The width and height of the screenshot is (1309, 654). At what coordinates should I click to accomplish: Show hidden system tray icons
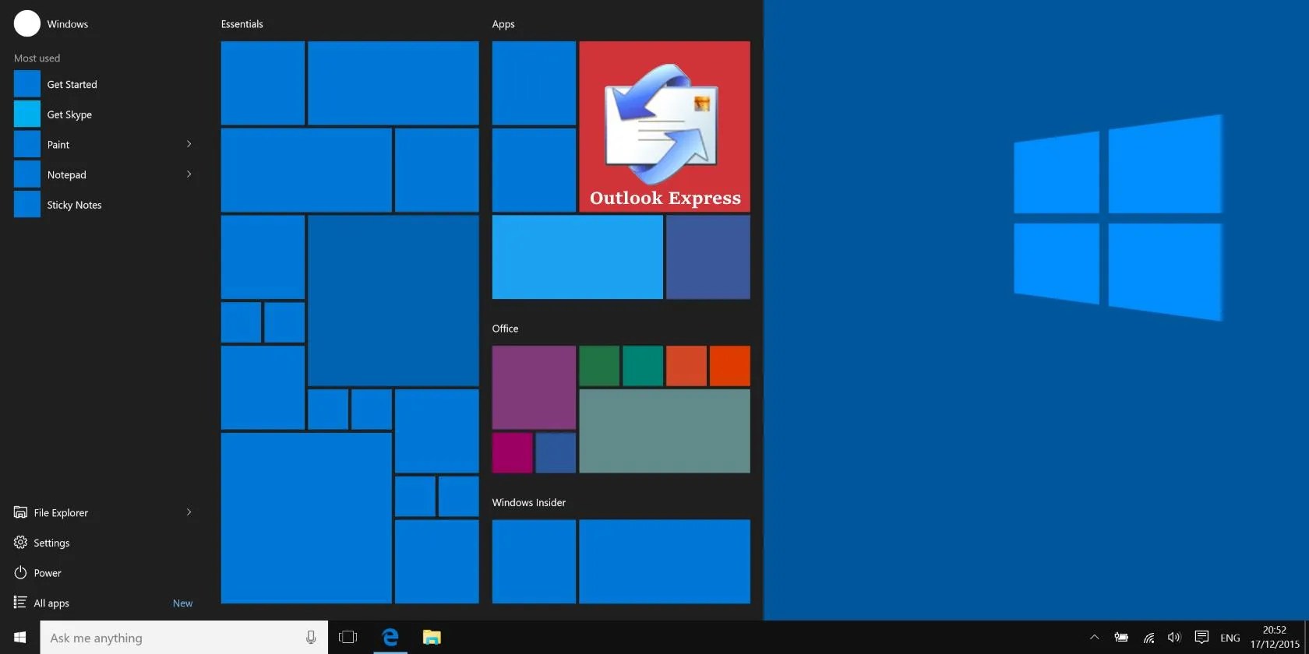pyautogui.click(x=1094, y=638)
